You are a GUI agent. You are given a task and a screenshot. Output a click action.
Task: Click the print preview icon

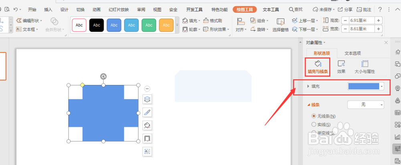(7, 10)
